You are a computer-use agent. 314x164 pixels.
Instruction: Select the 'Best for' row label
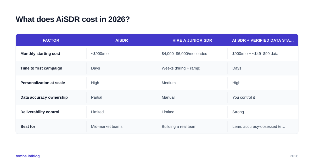(x=28, y=127)
